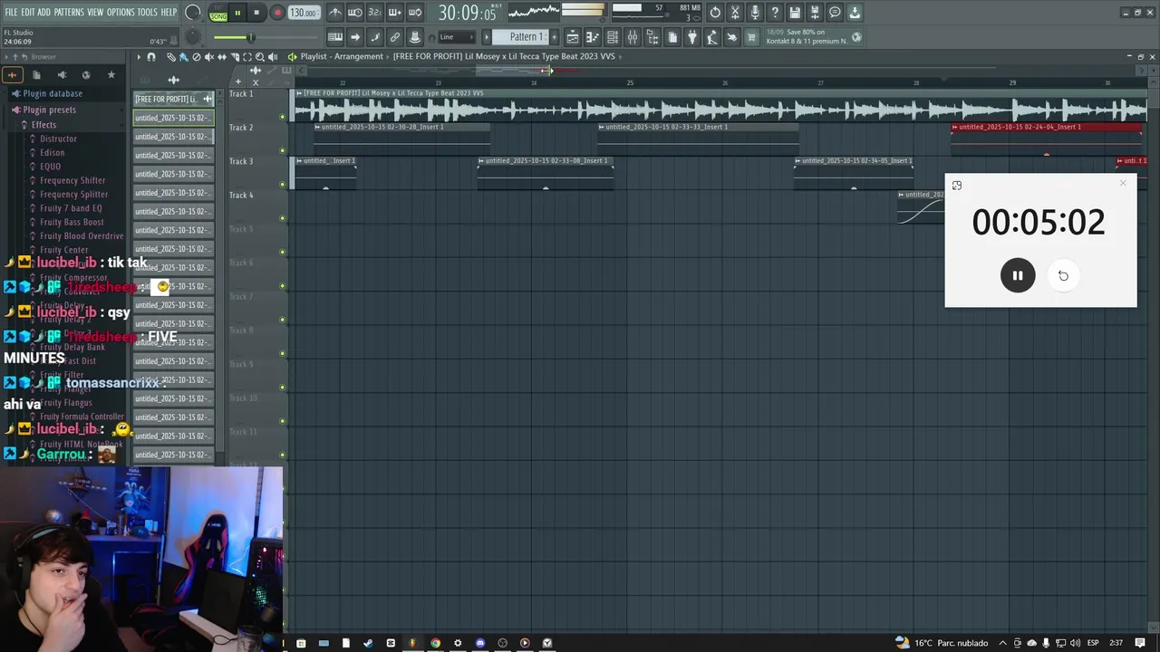This screenshot has height=652, width=1160.
Task: Select the Playlist draw pencil tool
Action: [x=170, y=57]
